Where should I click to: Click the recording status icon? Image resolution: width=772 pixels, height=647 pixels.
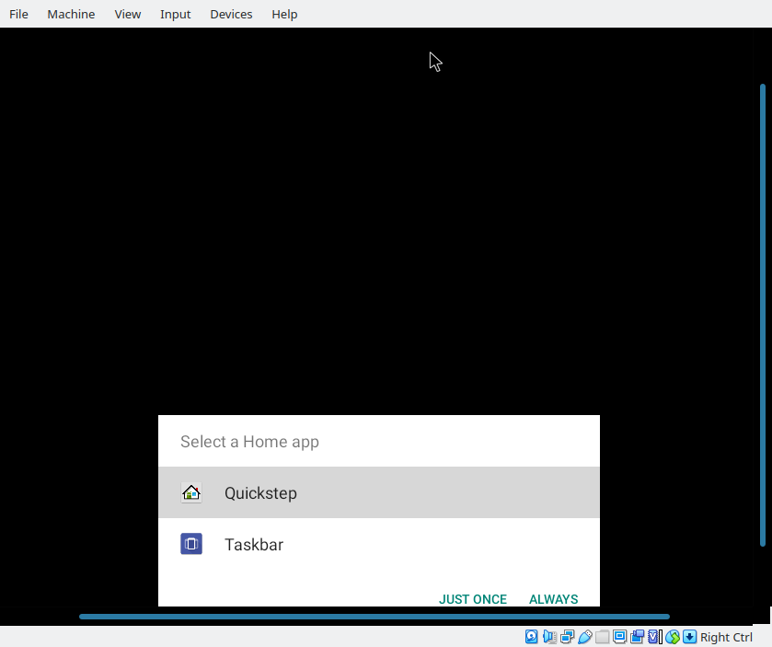pyautogui.click(x=637, y=637)
